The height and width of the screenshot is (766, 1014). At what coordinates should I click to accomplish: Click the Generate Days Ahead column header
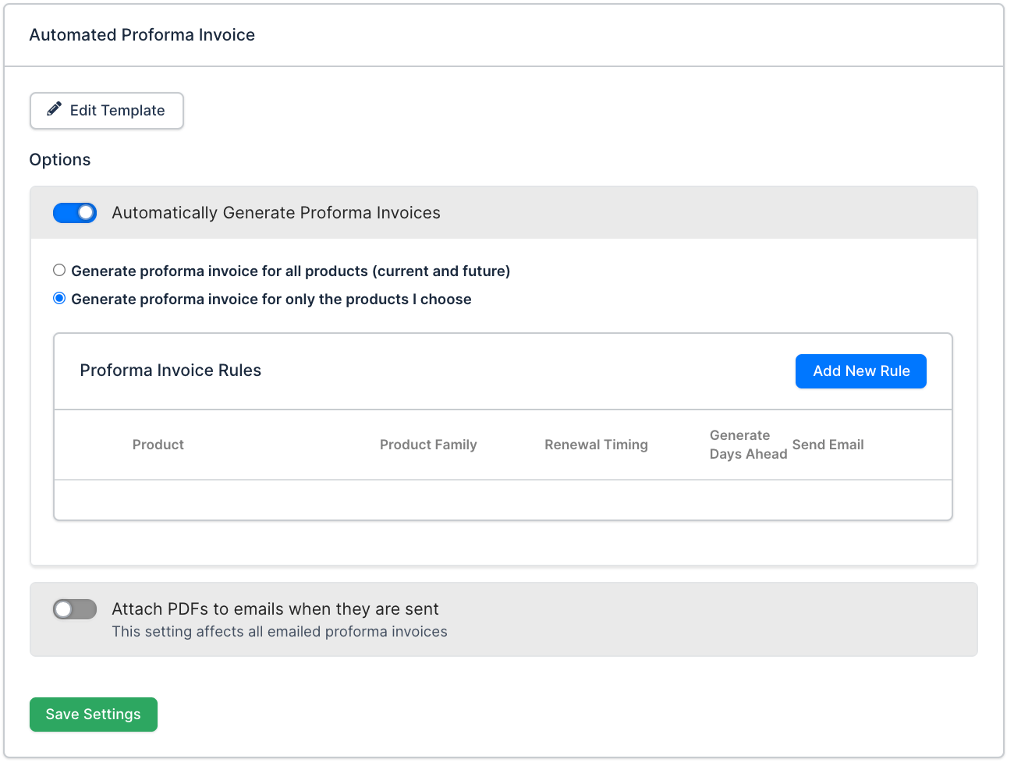coord(747,445)
